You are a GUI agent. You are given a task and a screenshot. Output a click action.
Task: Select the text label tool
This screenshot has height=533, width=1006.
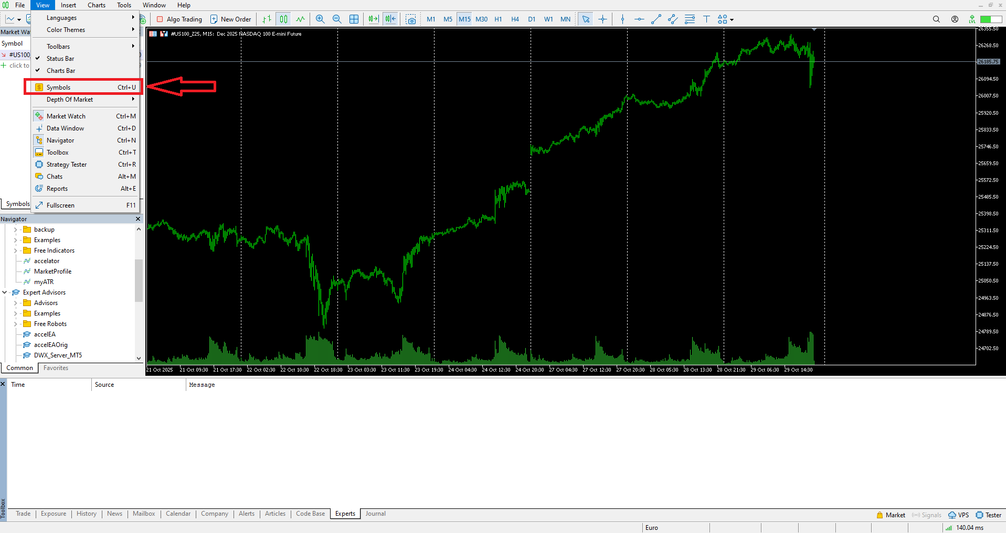coord(706,19)
